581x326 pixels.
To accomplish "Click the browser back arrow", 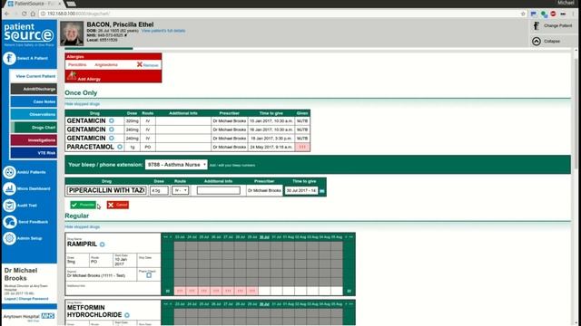I will coord(6,14).
